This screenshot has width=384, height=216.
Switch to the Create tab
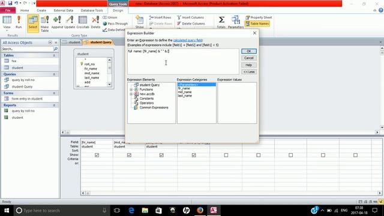[41, 10]
